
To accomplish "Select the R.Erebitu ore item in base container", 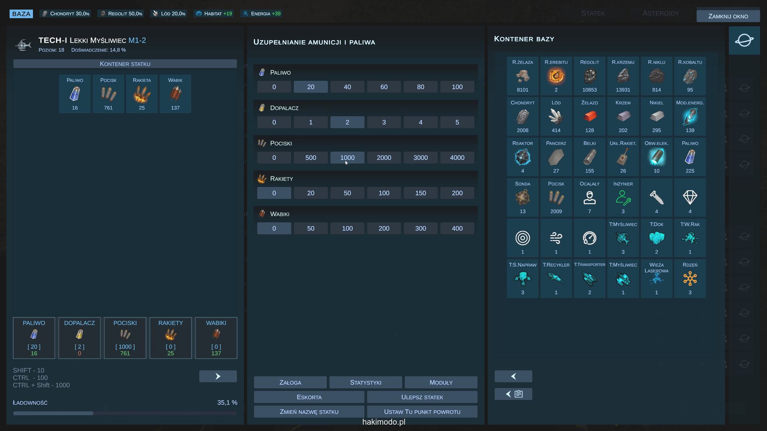I will (556, 76).
